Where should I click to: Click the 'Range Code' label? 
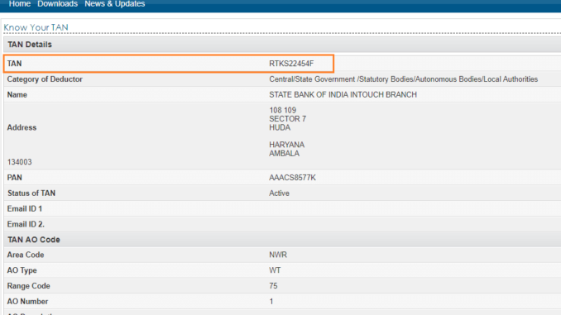pos(29,286)
